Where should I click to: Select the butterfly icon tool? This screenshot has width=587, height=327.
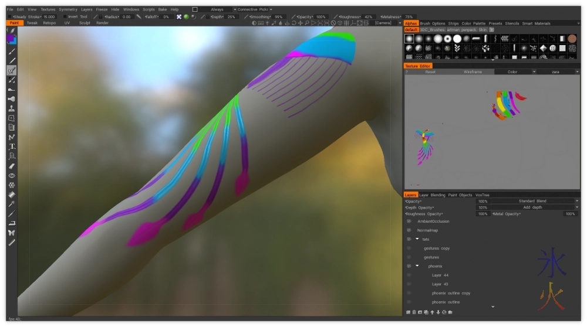(12, 233)
